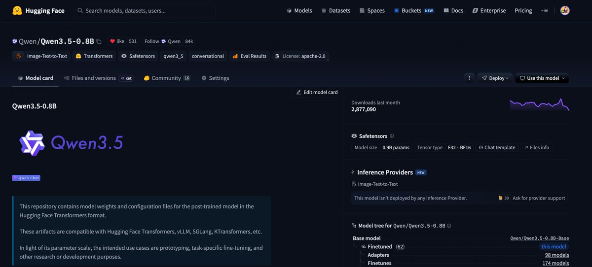Click the this model badge
Screen dimensions: 592x267
coord(553,246)
